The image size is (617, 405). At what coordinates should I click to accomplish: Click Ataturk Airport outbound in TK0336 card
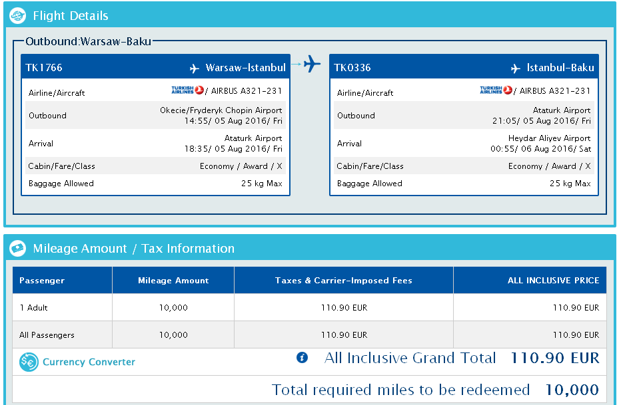pyautogui.click(x=562, y=110)
